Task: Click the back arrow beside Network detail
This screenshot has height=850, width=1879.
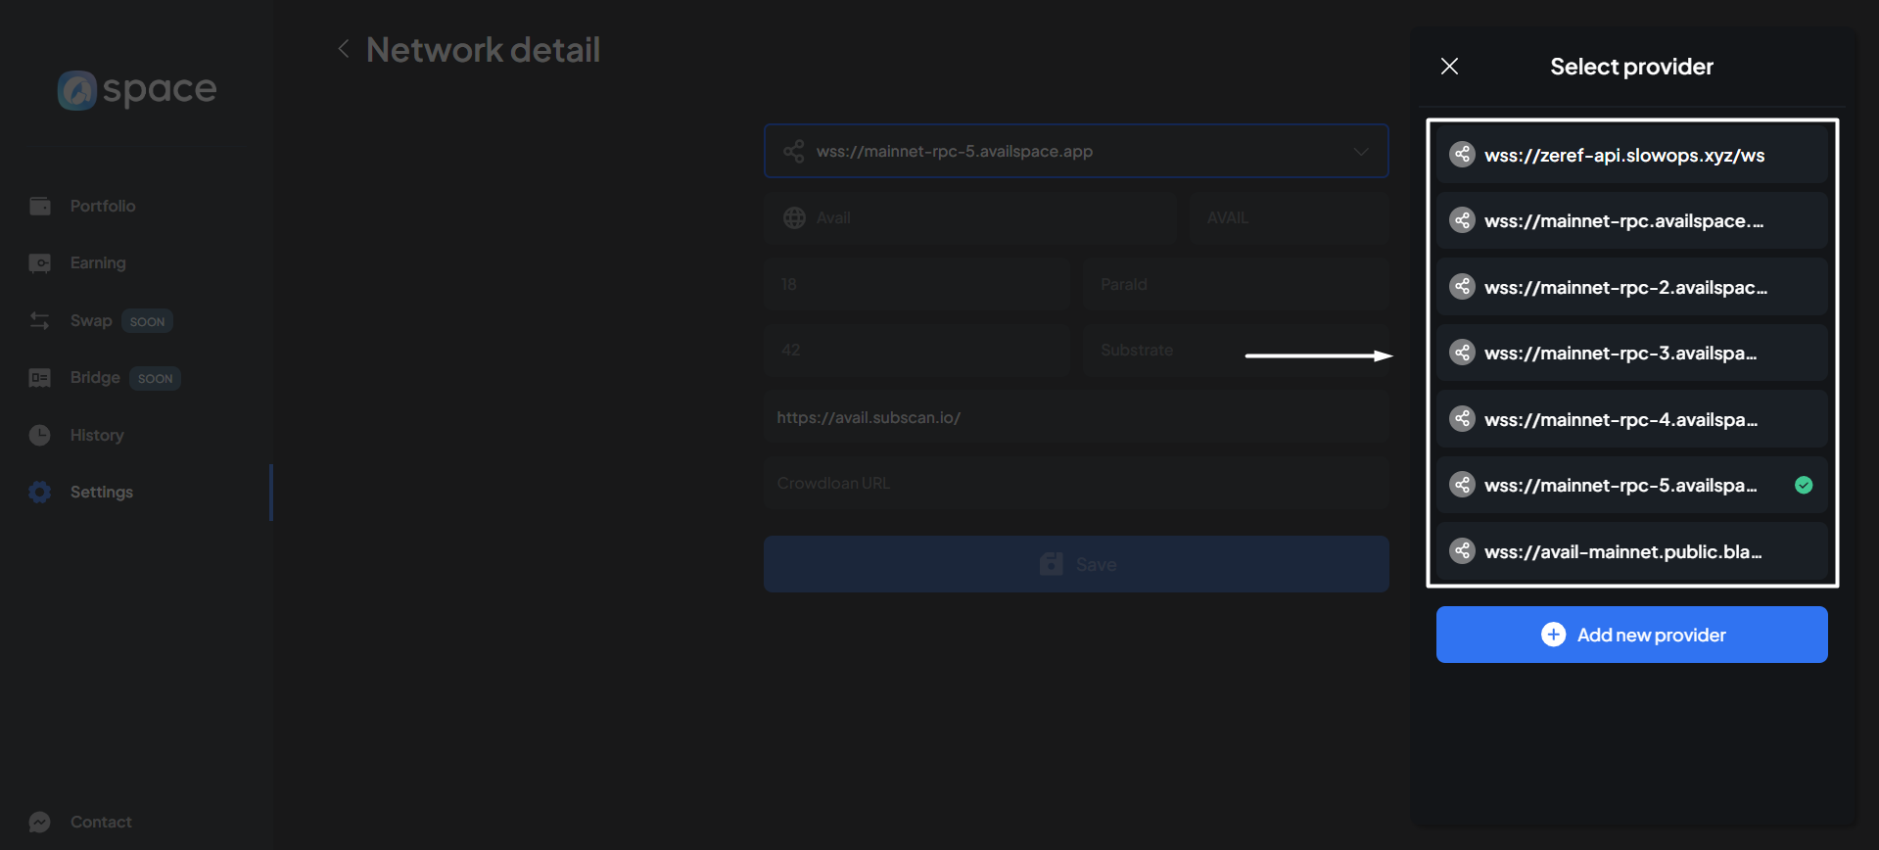Action: coord(344,49)
